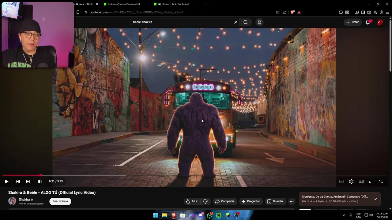Open Leo AI sparkle icon
This screenshot has height=220, width=392.
click(375, 12)
